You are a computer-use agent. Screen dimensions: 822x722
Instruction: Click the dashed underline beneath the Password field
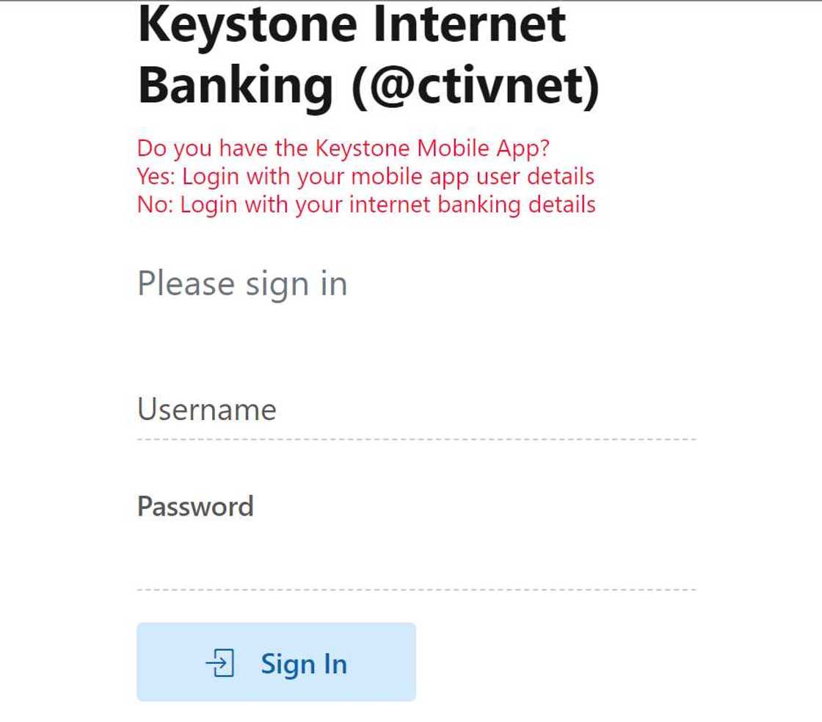coord(415,589)
